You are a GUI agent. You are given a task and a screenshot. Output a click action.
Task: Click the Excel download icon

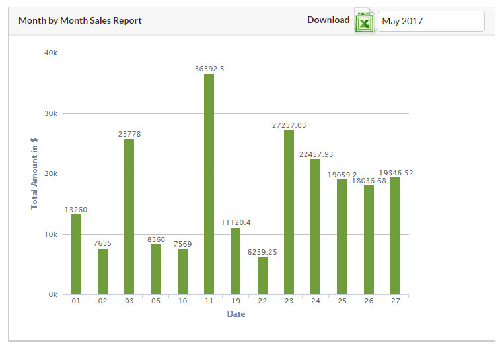pos(363,21)
